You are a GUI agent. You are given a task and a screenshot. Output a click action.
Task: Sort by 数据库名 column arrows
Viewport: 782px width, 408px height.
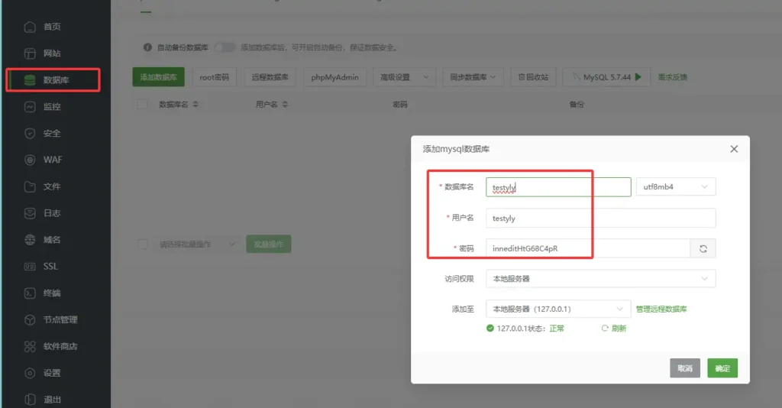coord(195,104)
